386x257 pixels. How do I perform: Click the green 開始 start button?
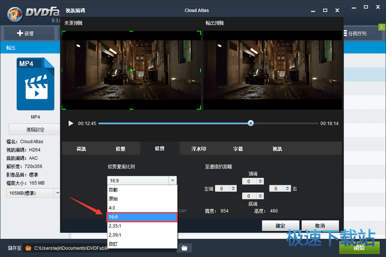point(359,248)
